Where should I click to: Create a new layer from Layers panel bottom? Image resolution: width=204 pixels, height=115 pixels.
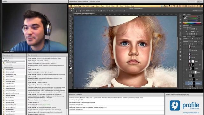click(x=198, y=88)
